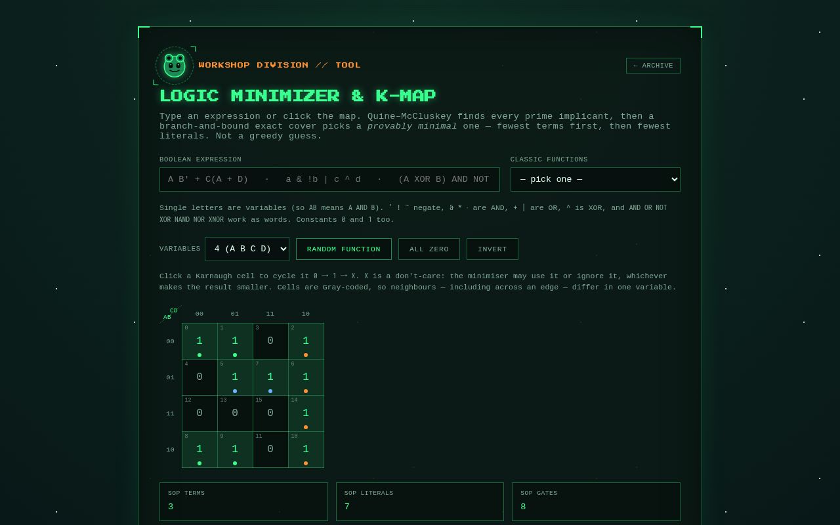Cycle K-map cell 6
Image resolution: width=840 pixels, height=525 pixels.
306,377
